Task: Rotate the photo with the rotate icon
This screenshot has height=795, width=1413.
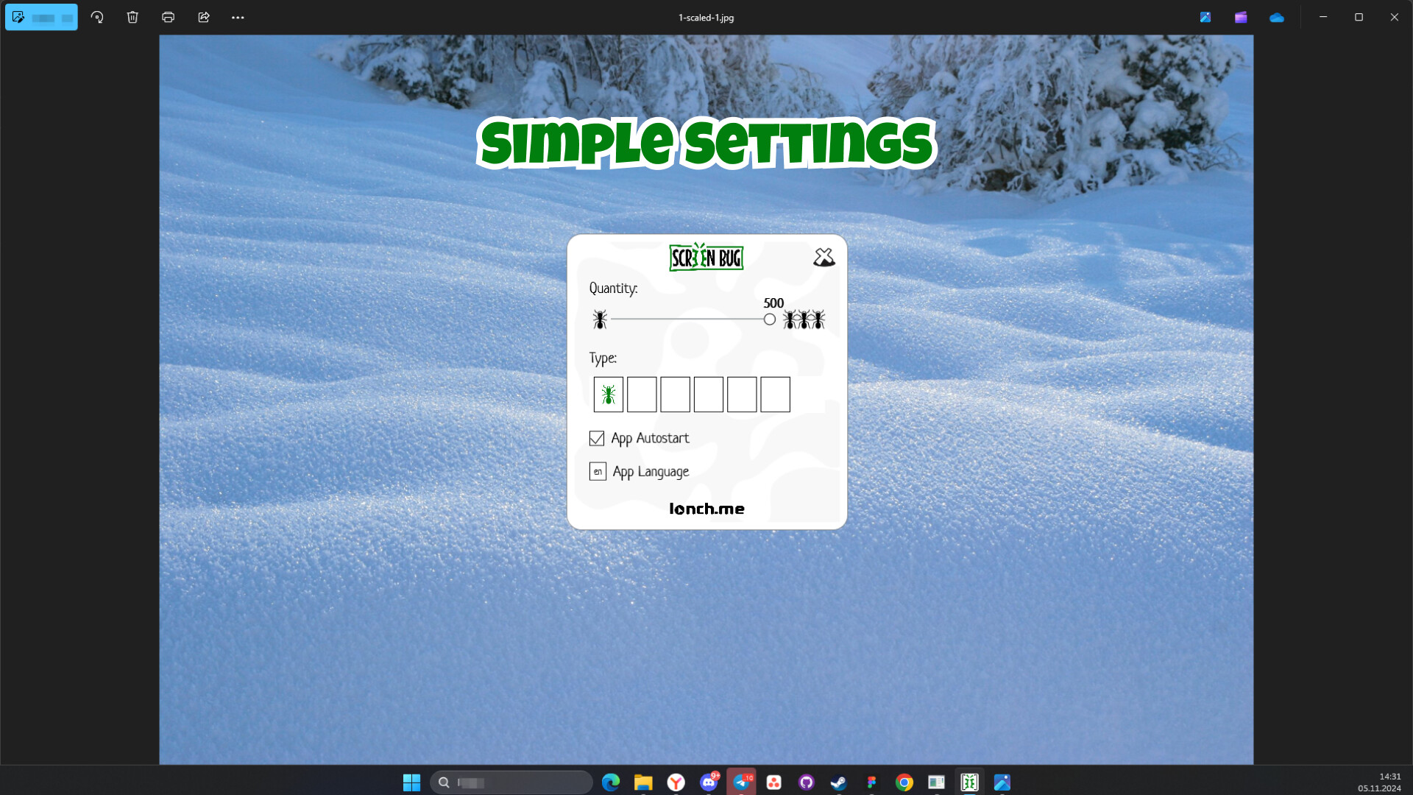Action: click(97, 17)
